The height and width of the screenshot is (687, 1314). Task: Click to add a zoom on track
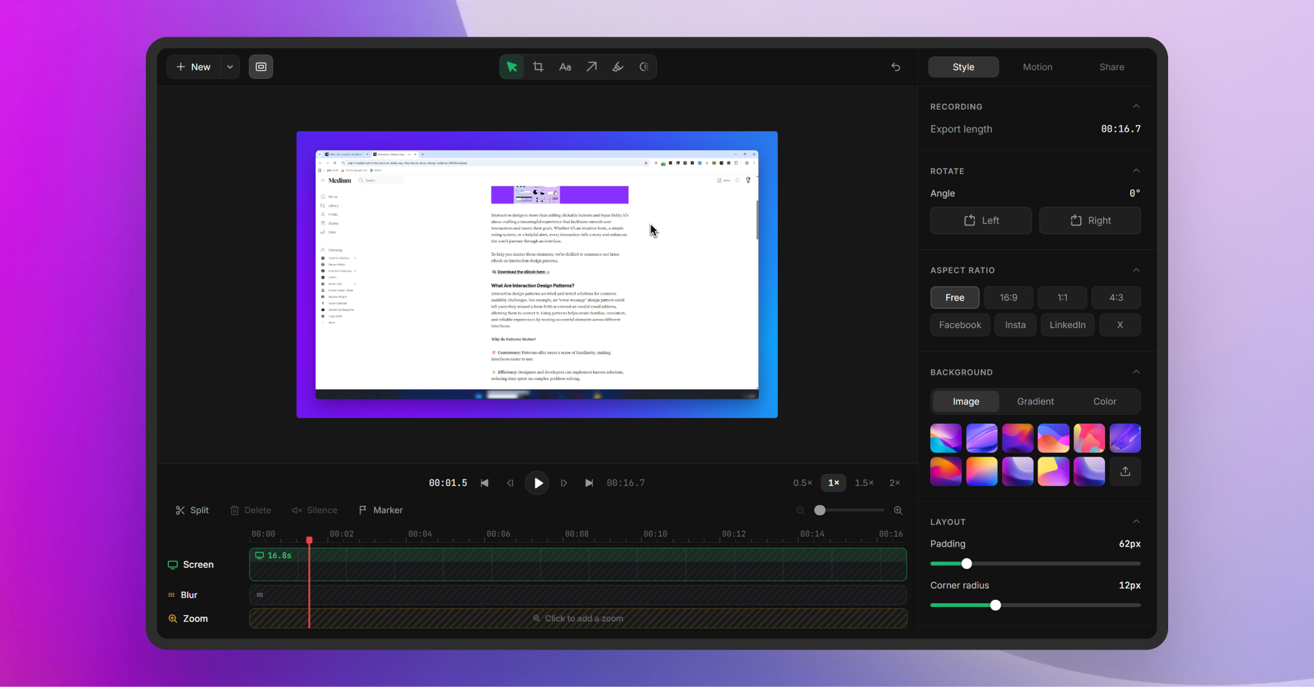(x=578, y=619)
